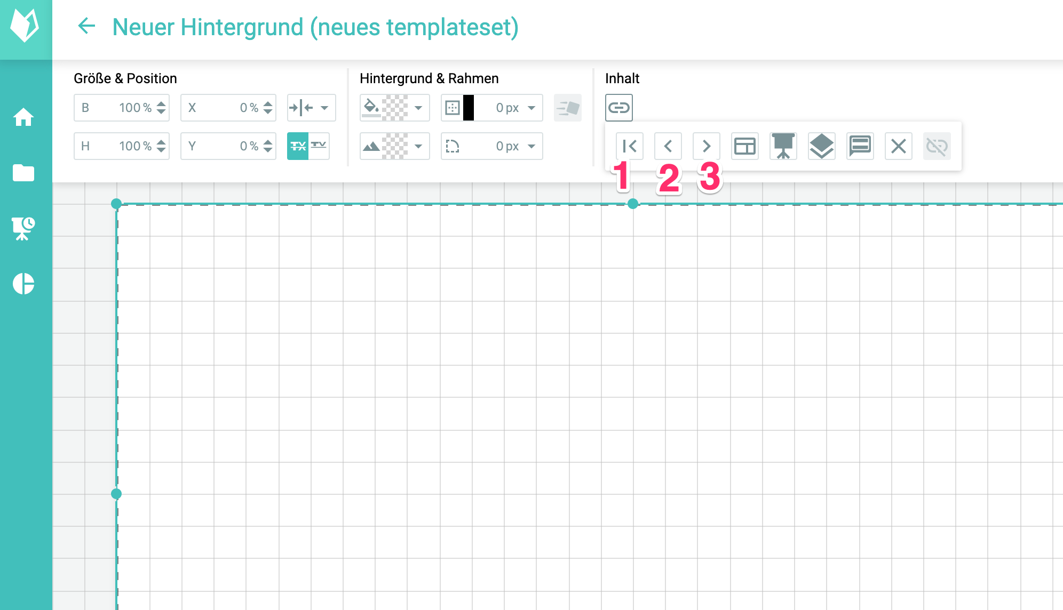Select the go to first slide action

(630, 146)
